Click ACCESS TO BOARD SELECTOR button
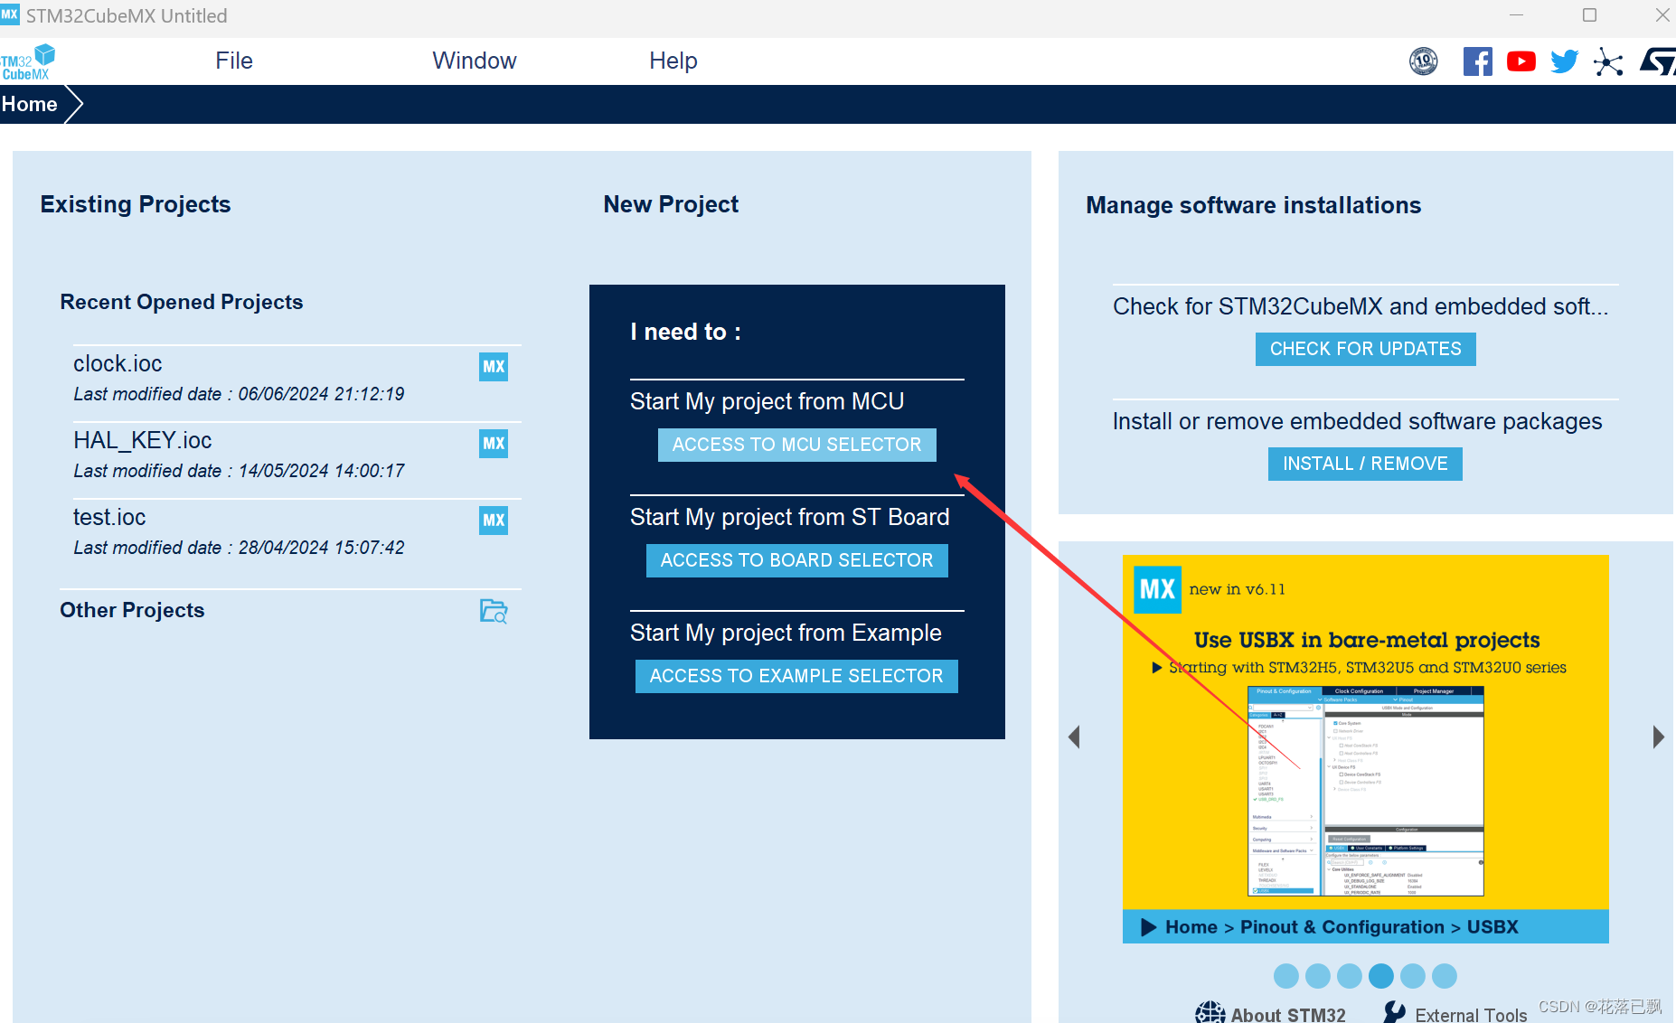The width and height of the screenshot is (1676, 1023). pyautogui.click(x=796, y=560)
